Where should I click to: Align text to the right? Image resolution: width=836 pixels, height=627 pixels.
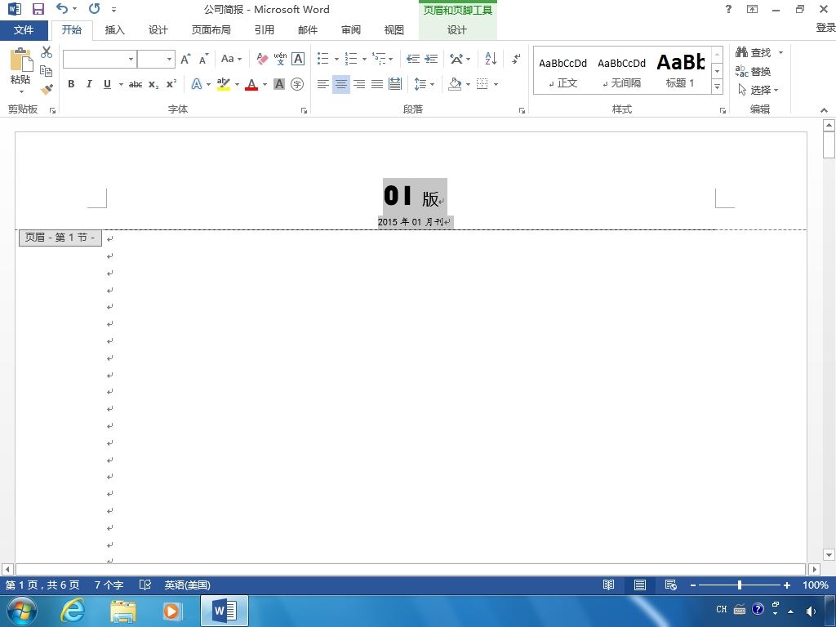tap(359, 84)
